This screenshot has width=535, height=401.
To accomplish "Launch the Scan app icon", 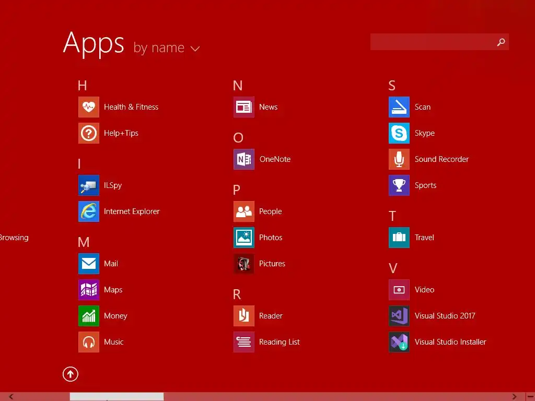I will (x=399, y=107).
